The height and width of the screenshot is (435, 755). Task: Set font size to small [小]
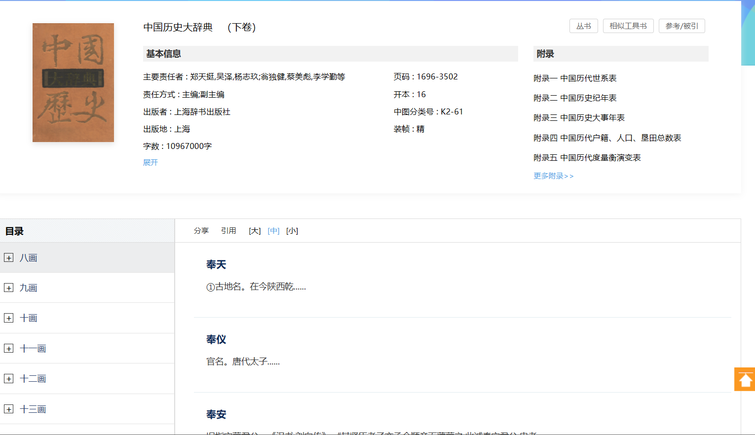click(x=292, y=231)
